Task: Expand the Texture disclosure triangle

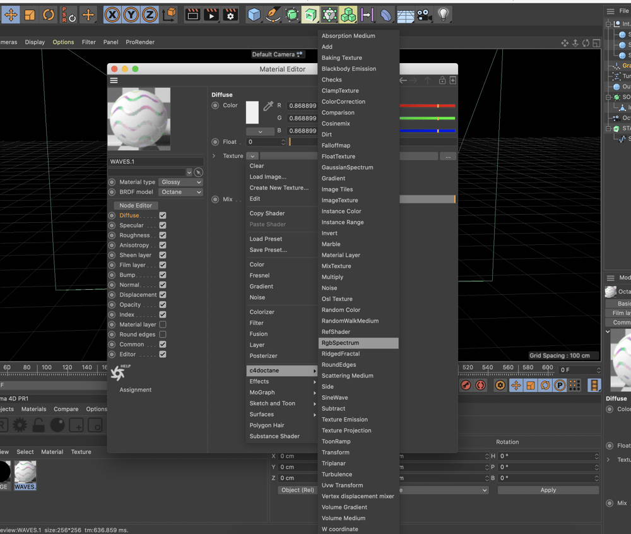Action: click(x=214, y=156)
